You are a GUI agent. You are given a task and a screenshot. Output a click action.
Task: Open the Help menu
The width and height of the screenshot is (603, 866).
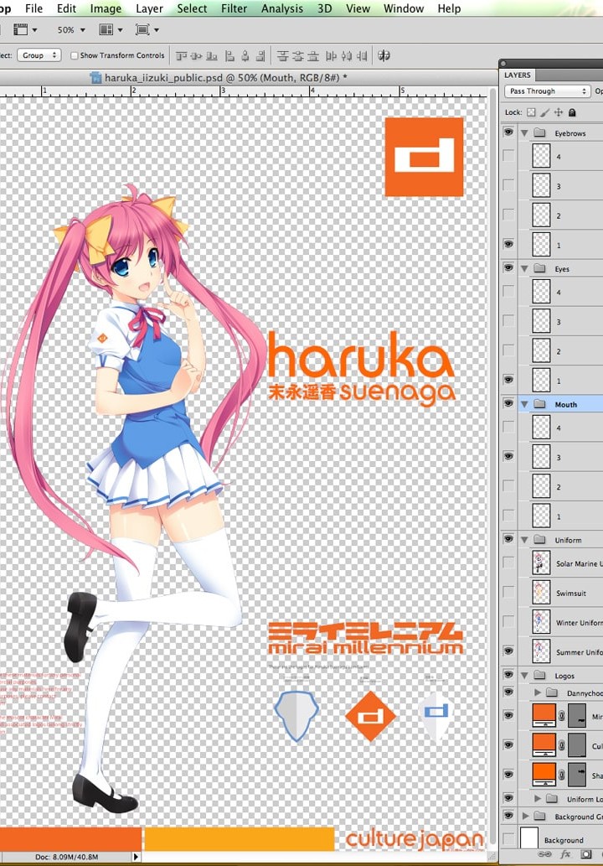click(x=449, y=8)
